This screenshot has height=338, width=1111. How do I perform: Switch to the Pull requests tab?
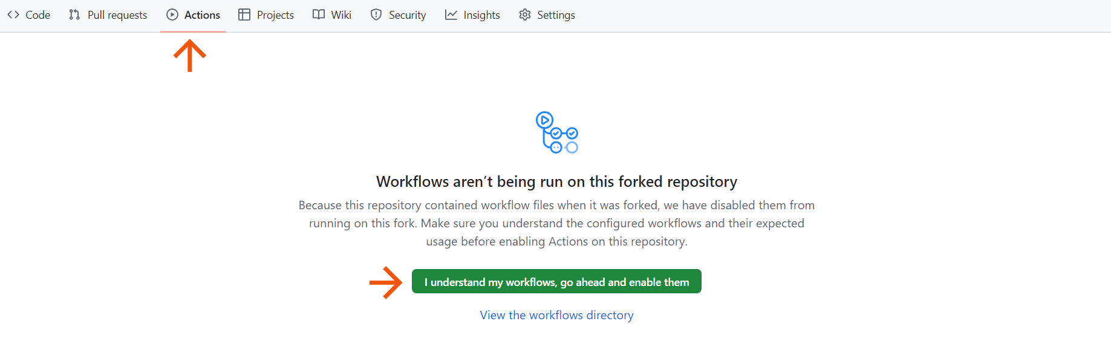(x=117, y=15)
